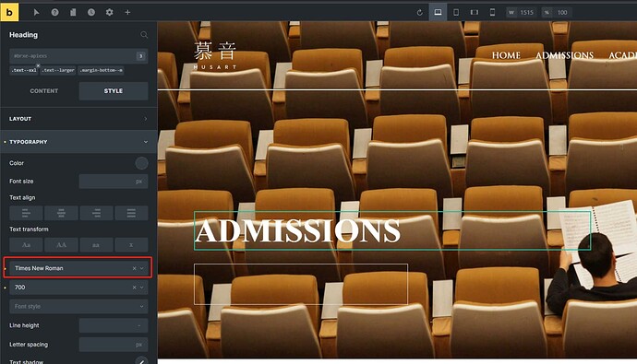637x364 pixels.
Task: Expand the Layout section
Action: pyautogui.click(x=78, y=119)
